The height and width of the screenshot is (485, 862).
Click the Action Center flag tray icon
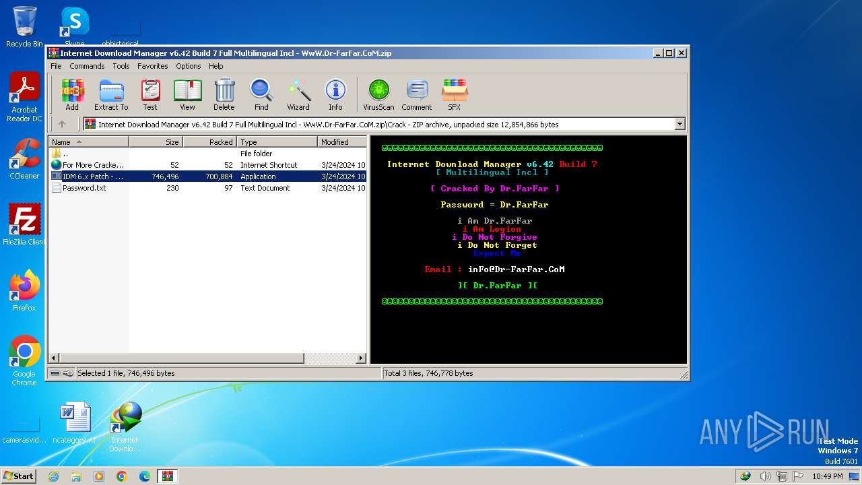point(797,476)
